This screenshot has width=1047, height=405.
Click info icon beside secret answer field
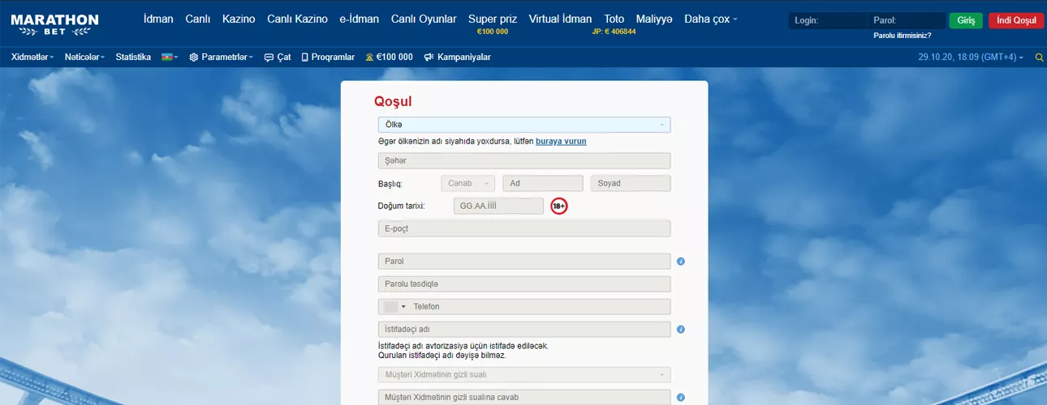click(x=681, y=398)
